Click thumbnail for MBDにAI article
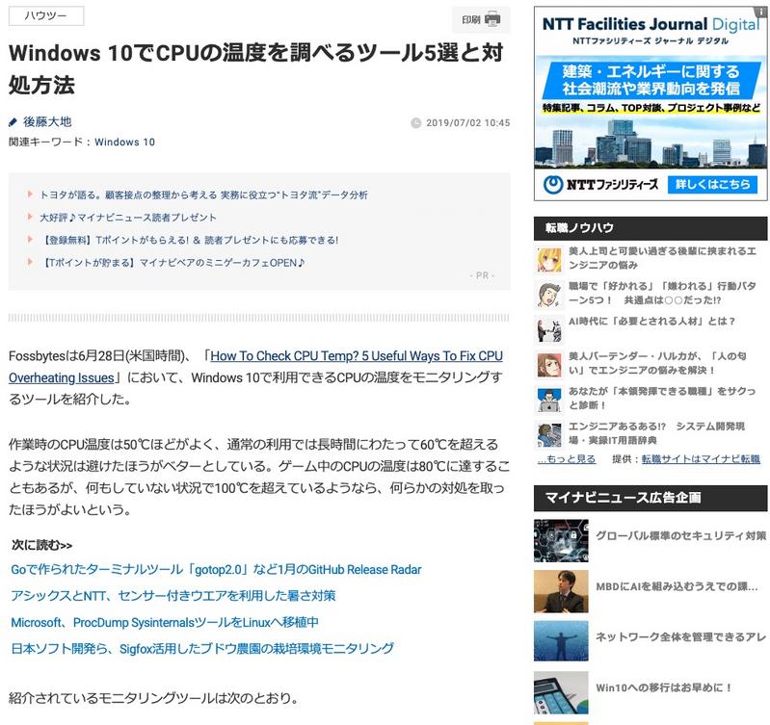The height and width of the screenshot is (725, 770). [x=561, y=591]
